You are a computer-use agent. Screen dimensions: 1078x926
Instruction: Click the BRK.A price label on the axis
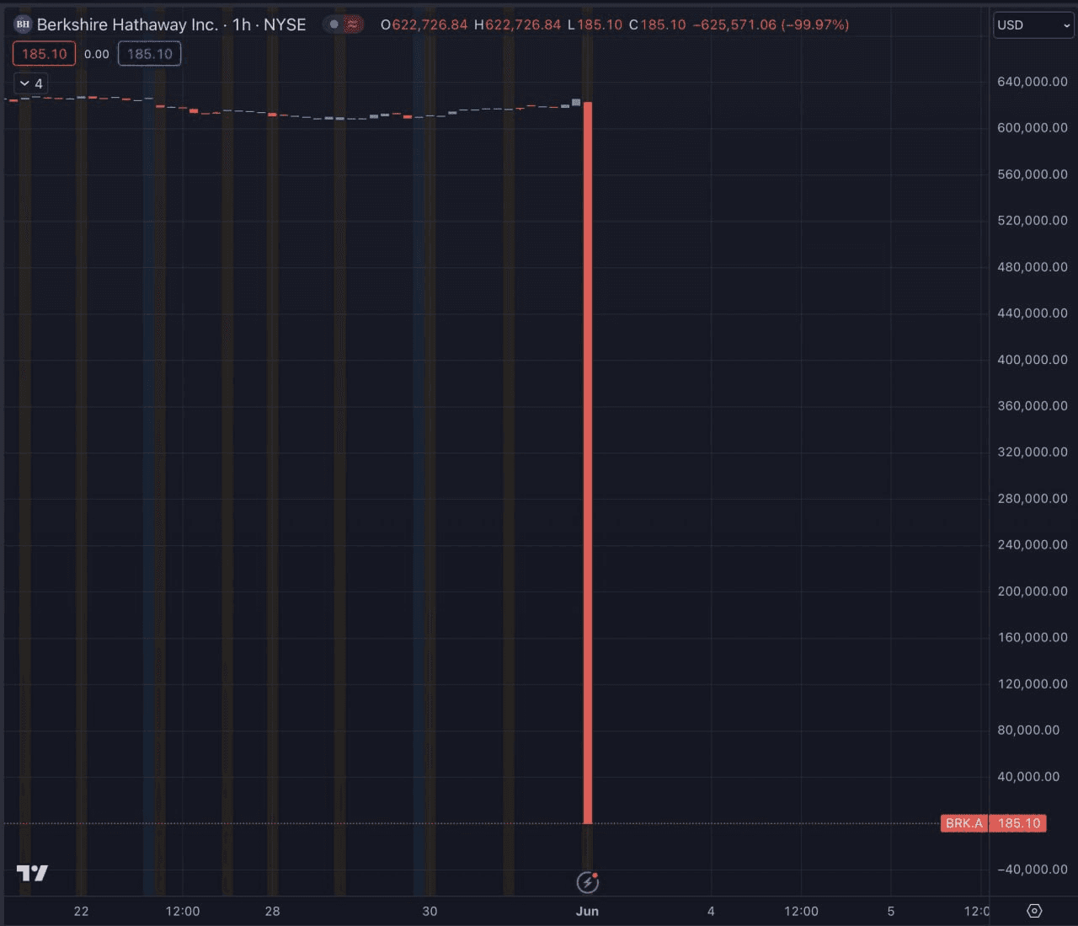click(x=964, y=823)
